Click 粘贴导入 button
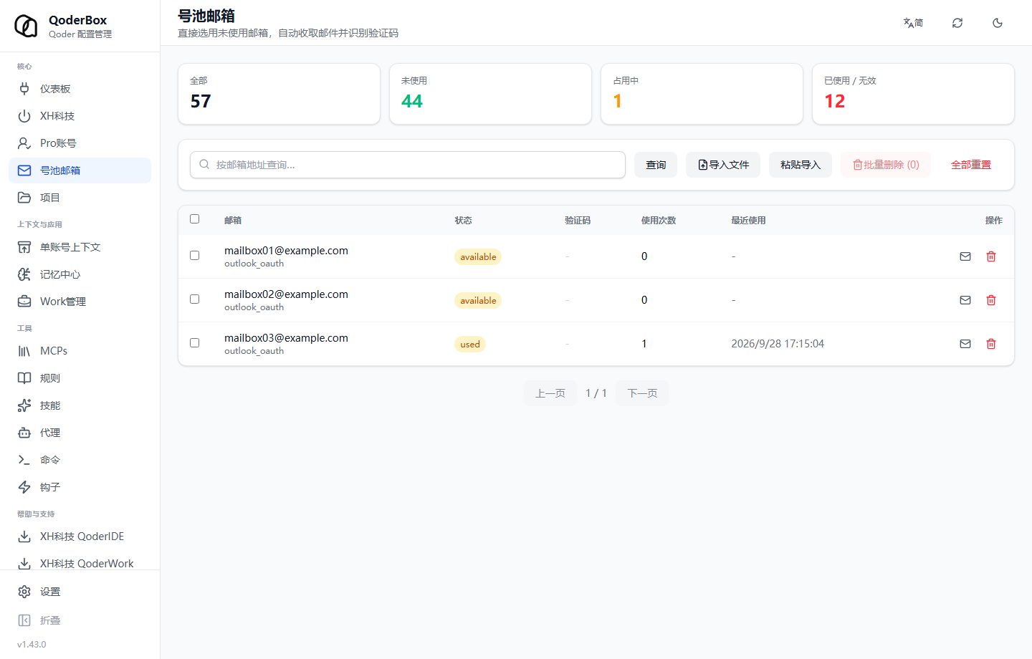 [x=801, y=165]
